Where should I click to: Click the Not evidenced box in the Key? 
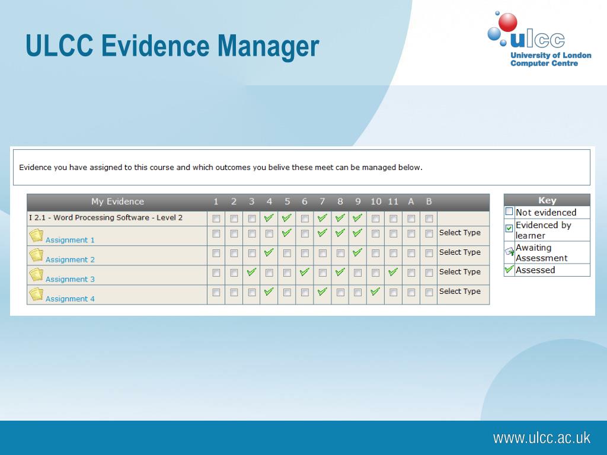tap(509, 212)
